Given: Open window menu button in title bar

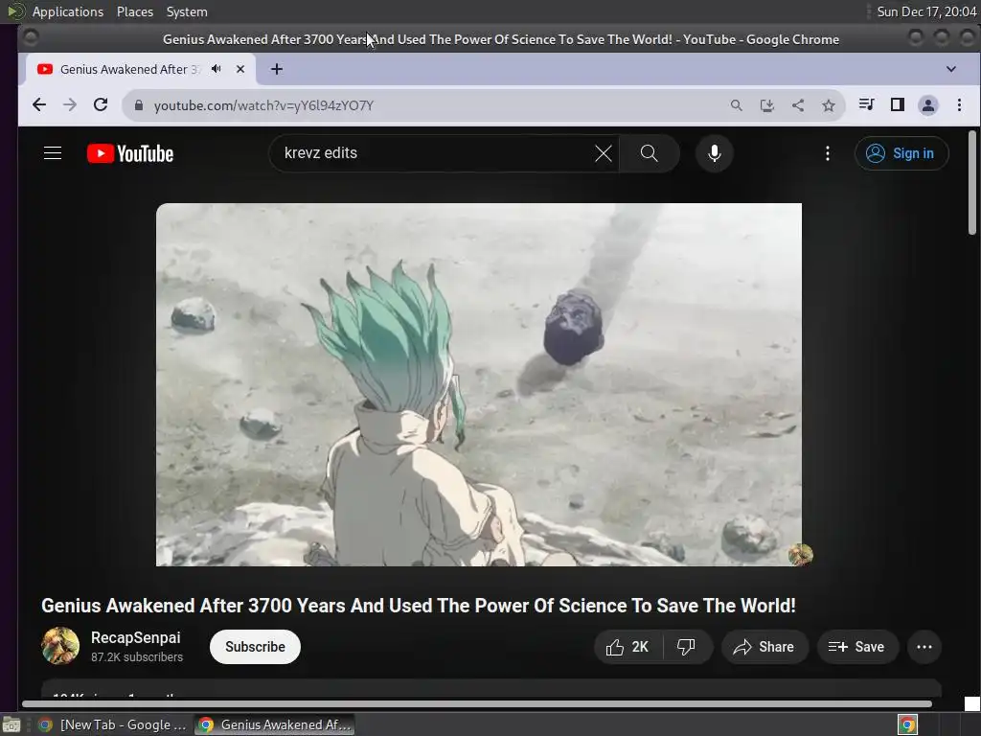Looking at the screenshot, I should point(31,38).
